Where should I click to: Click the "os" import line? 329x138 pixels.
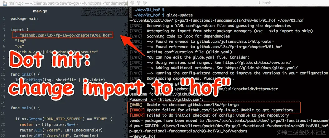pos(20,46)
